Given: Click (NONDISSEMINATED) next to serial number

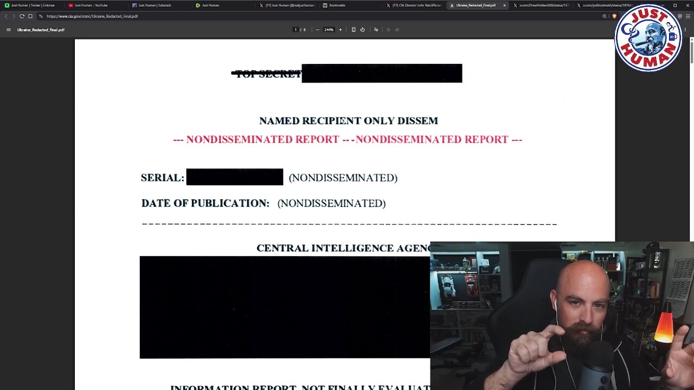Looking at the screenshot, I should coord(343,178).
